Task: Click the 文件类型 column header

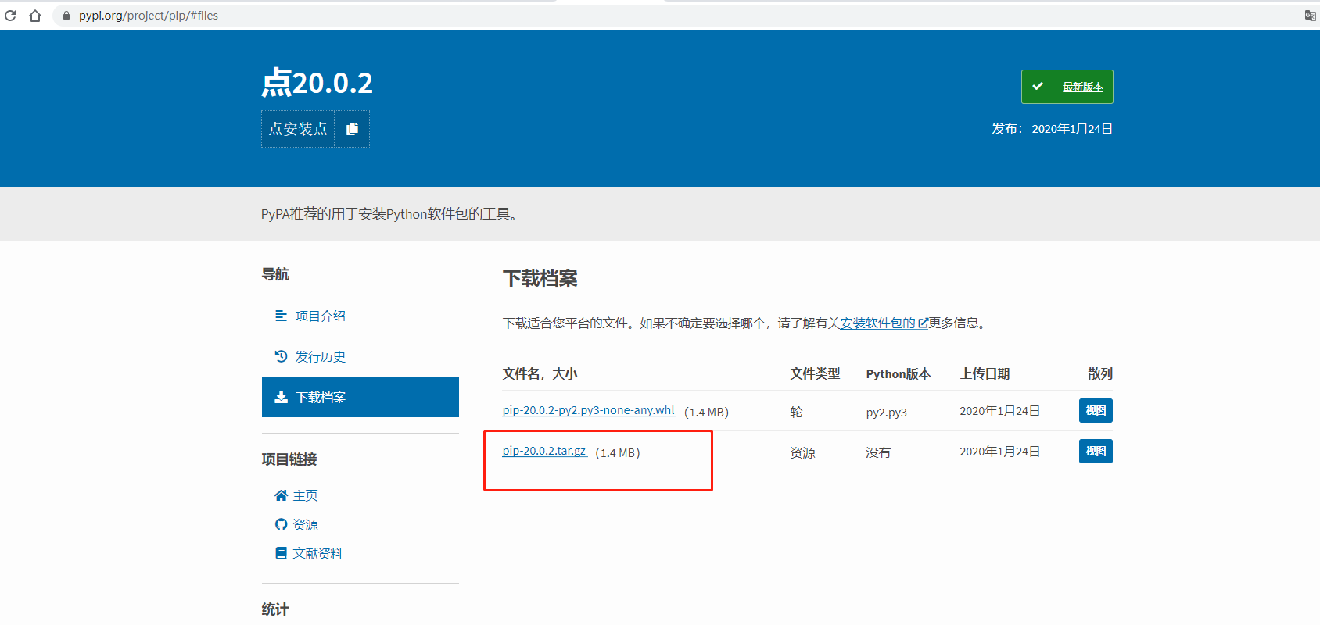Action: (815, 373)
